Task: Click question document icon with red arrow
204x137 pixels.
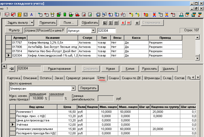Action: pyautogui.click(x=173, y=15)
